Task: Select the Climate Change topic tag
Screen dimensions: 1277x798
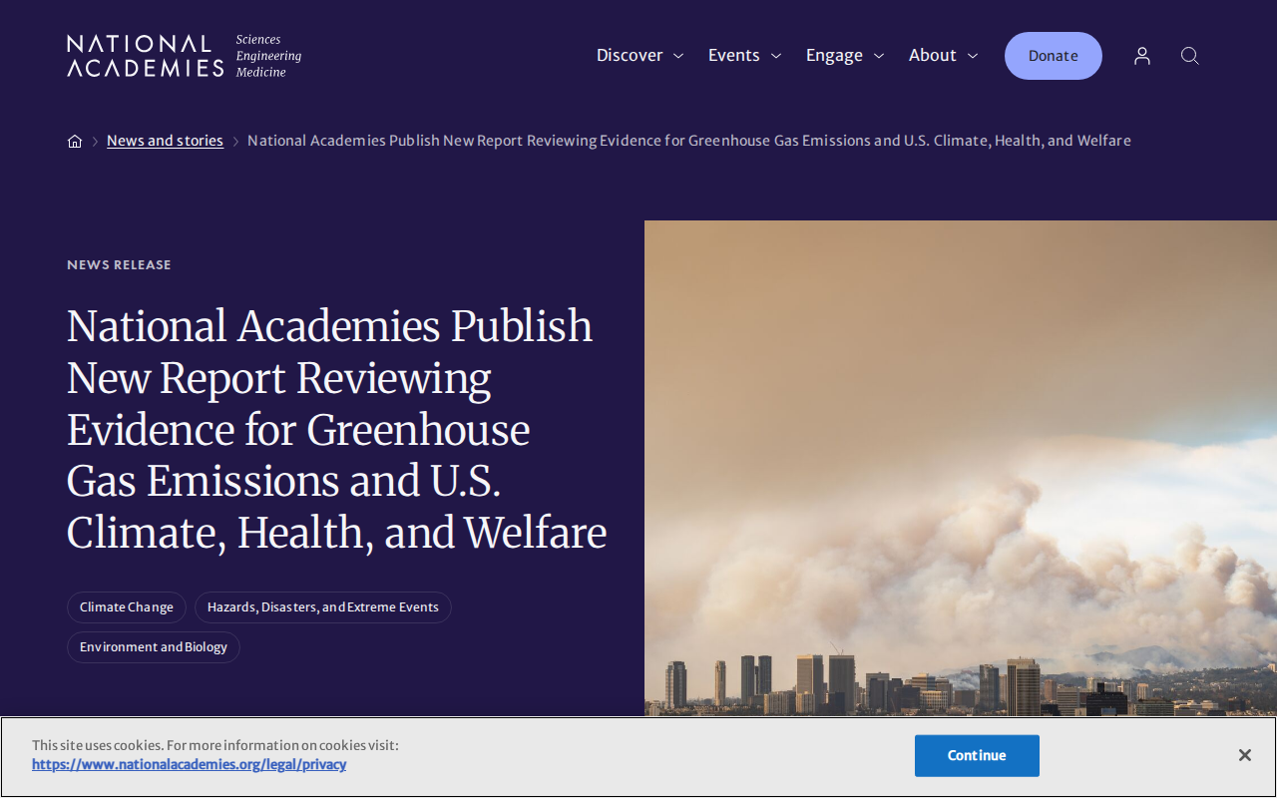Action: point(127,607)
